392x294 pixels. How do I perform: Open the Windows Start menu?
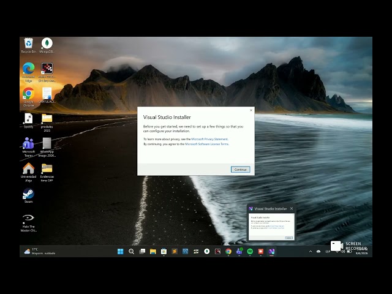point(120,252)
